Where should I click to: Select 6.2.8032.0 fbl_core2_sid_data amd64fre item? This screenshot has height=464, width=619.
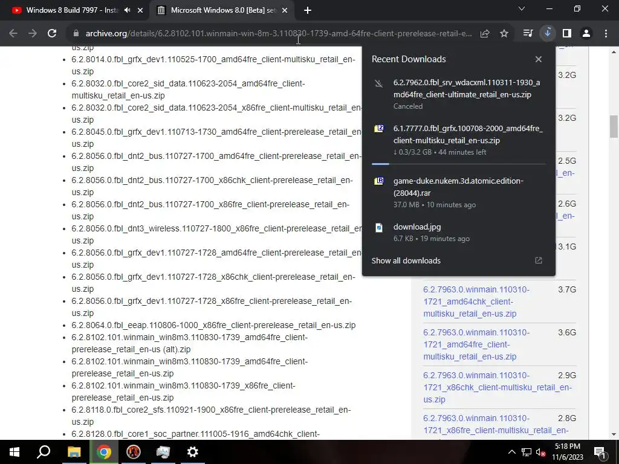pyautogui.click(x=189, y=89)
